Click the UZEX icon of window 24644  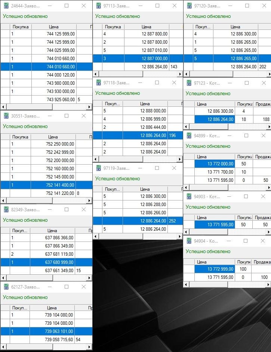pyautogui.click(x=6, y=6)
